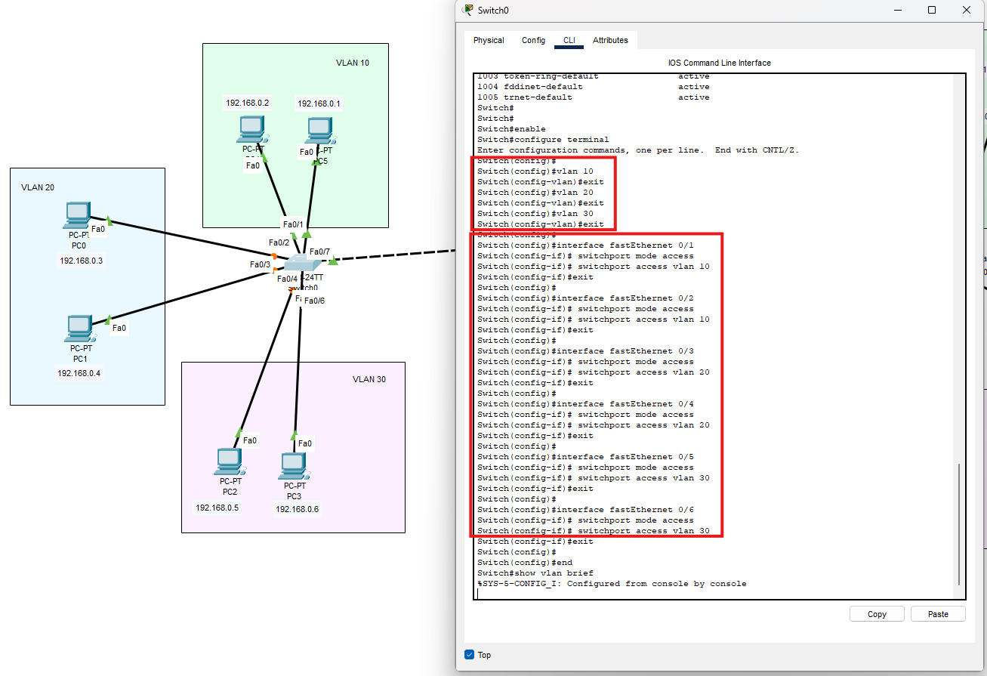Click the 'interface fastEthernet 0/1' line

tap(586, 245)
